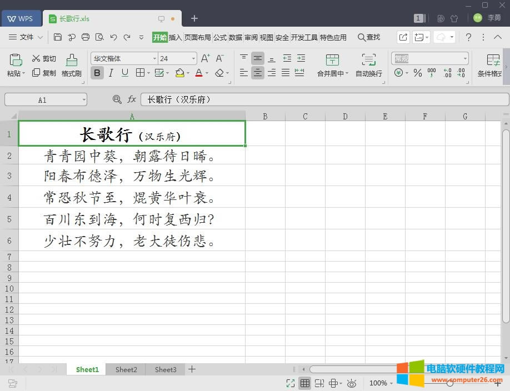Toggle bold formatting off

point(97,73)
